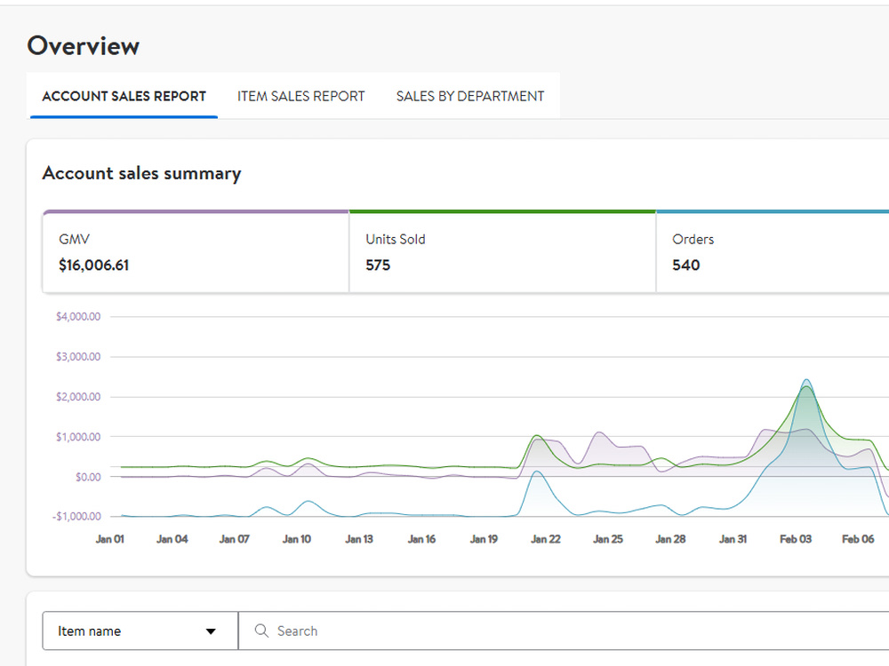Image resolution: width=889 pixels, height=666 pixels.
Task: Click the green Units Sold color bar
Action: (502, 212)
